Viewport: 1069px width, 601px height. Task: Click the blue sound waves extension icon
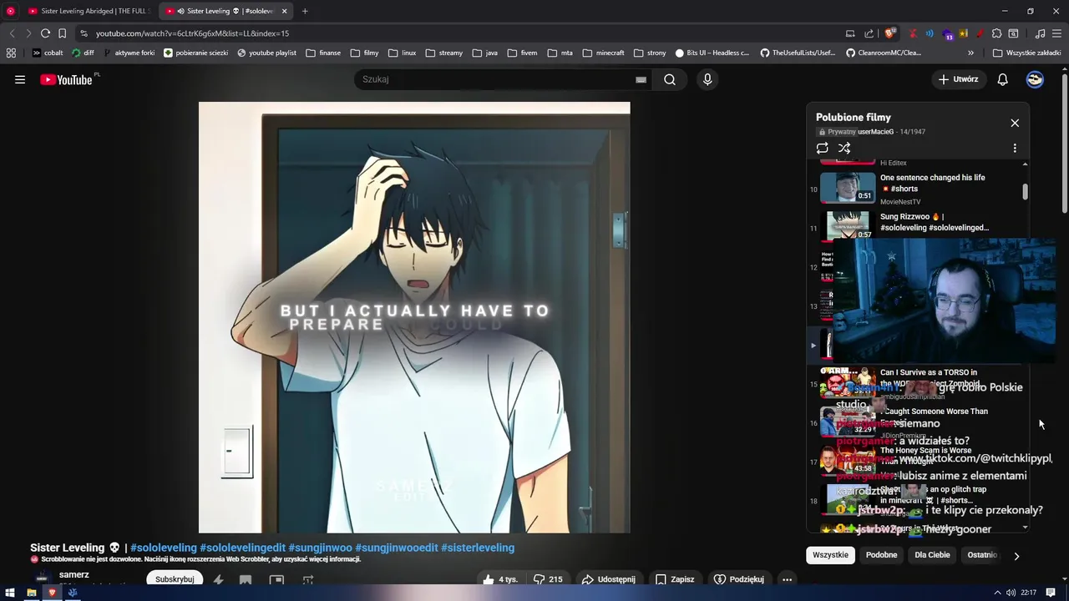930,33
